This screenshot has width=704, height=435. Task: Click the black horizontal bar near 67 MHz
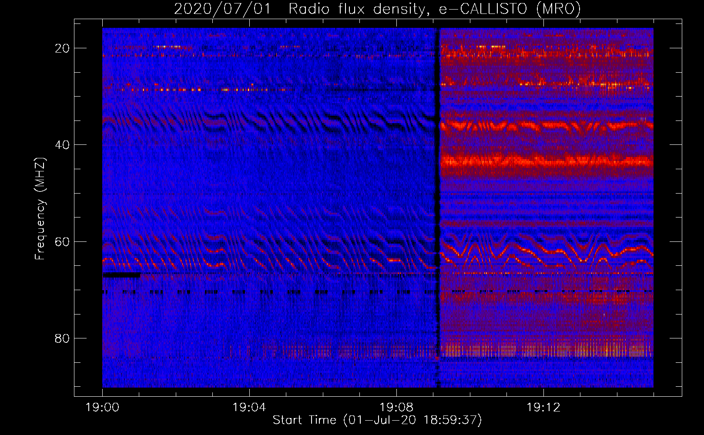pyautogui.click(x=121, y=275)
